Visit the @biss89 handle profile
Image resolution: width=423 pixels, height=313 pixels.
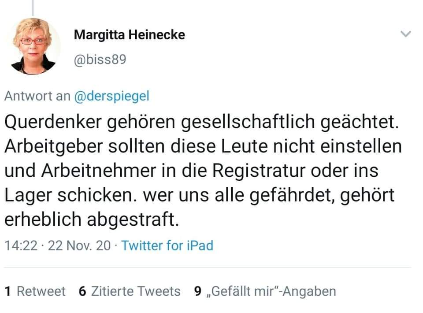(x=100, y=59)
